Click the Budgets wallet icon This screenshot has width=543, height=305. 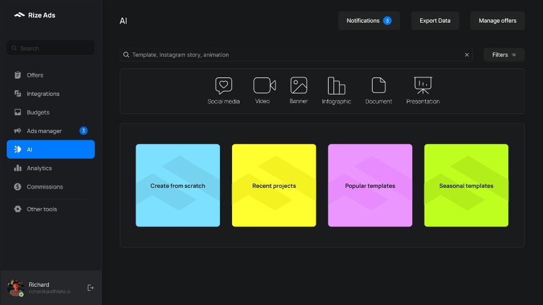click(x=18, y=112)
